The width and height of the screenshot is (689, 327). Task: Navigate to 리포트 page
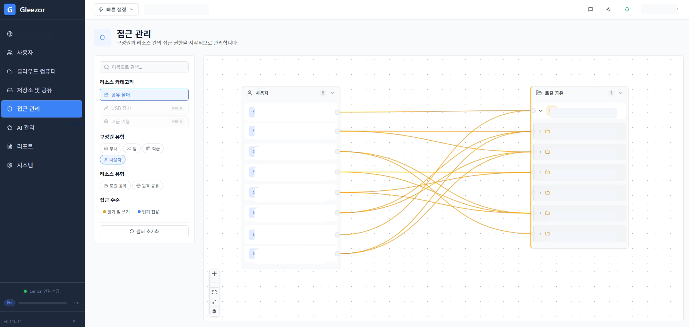click(42, 146)
